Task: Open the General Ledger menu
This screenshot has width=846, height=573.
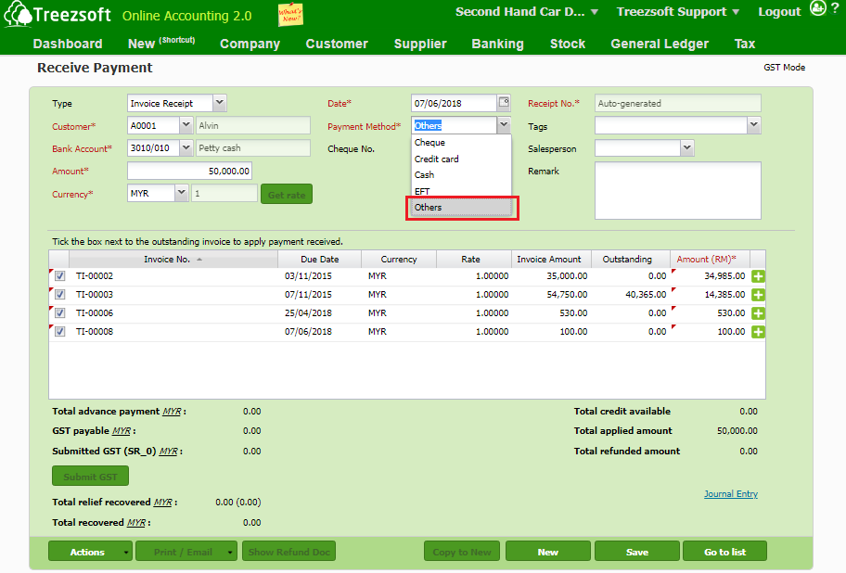Action: (x=660, y=44)
